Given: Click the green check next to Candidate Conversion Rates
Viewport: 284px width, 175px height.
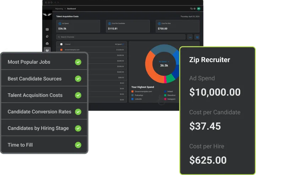Looking at the screenshot, I should (78, 112).
